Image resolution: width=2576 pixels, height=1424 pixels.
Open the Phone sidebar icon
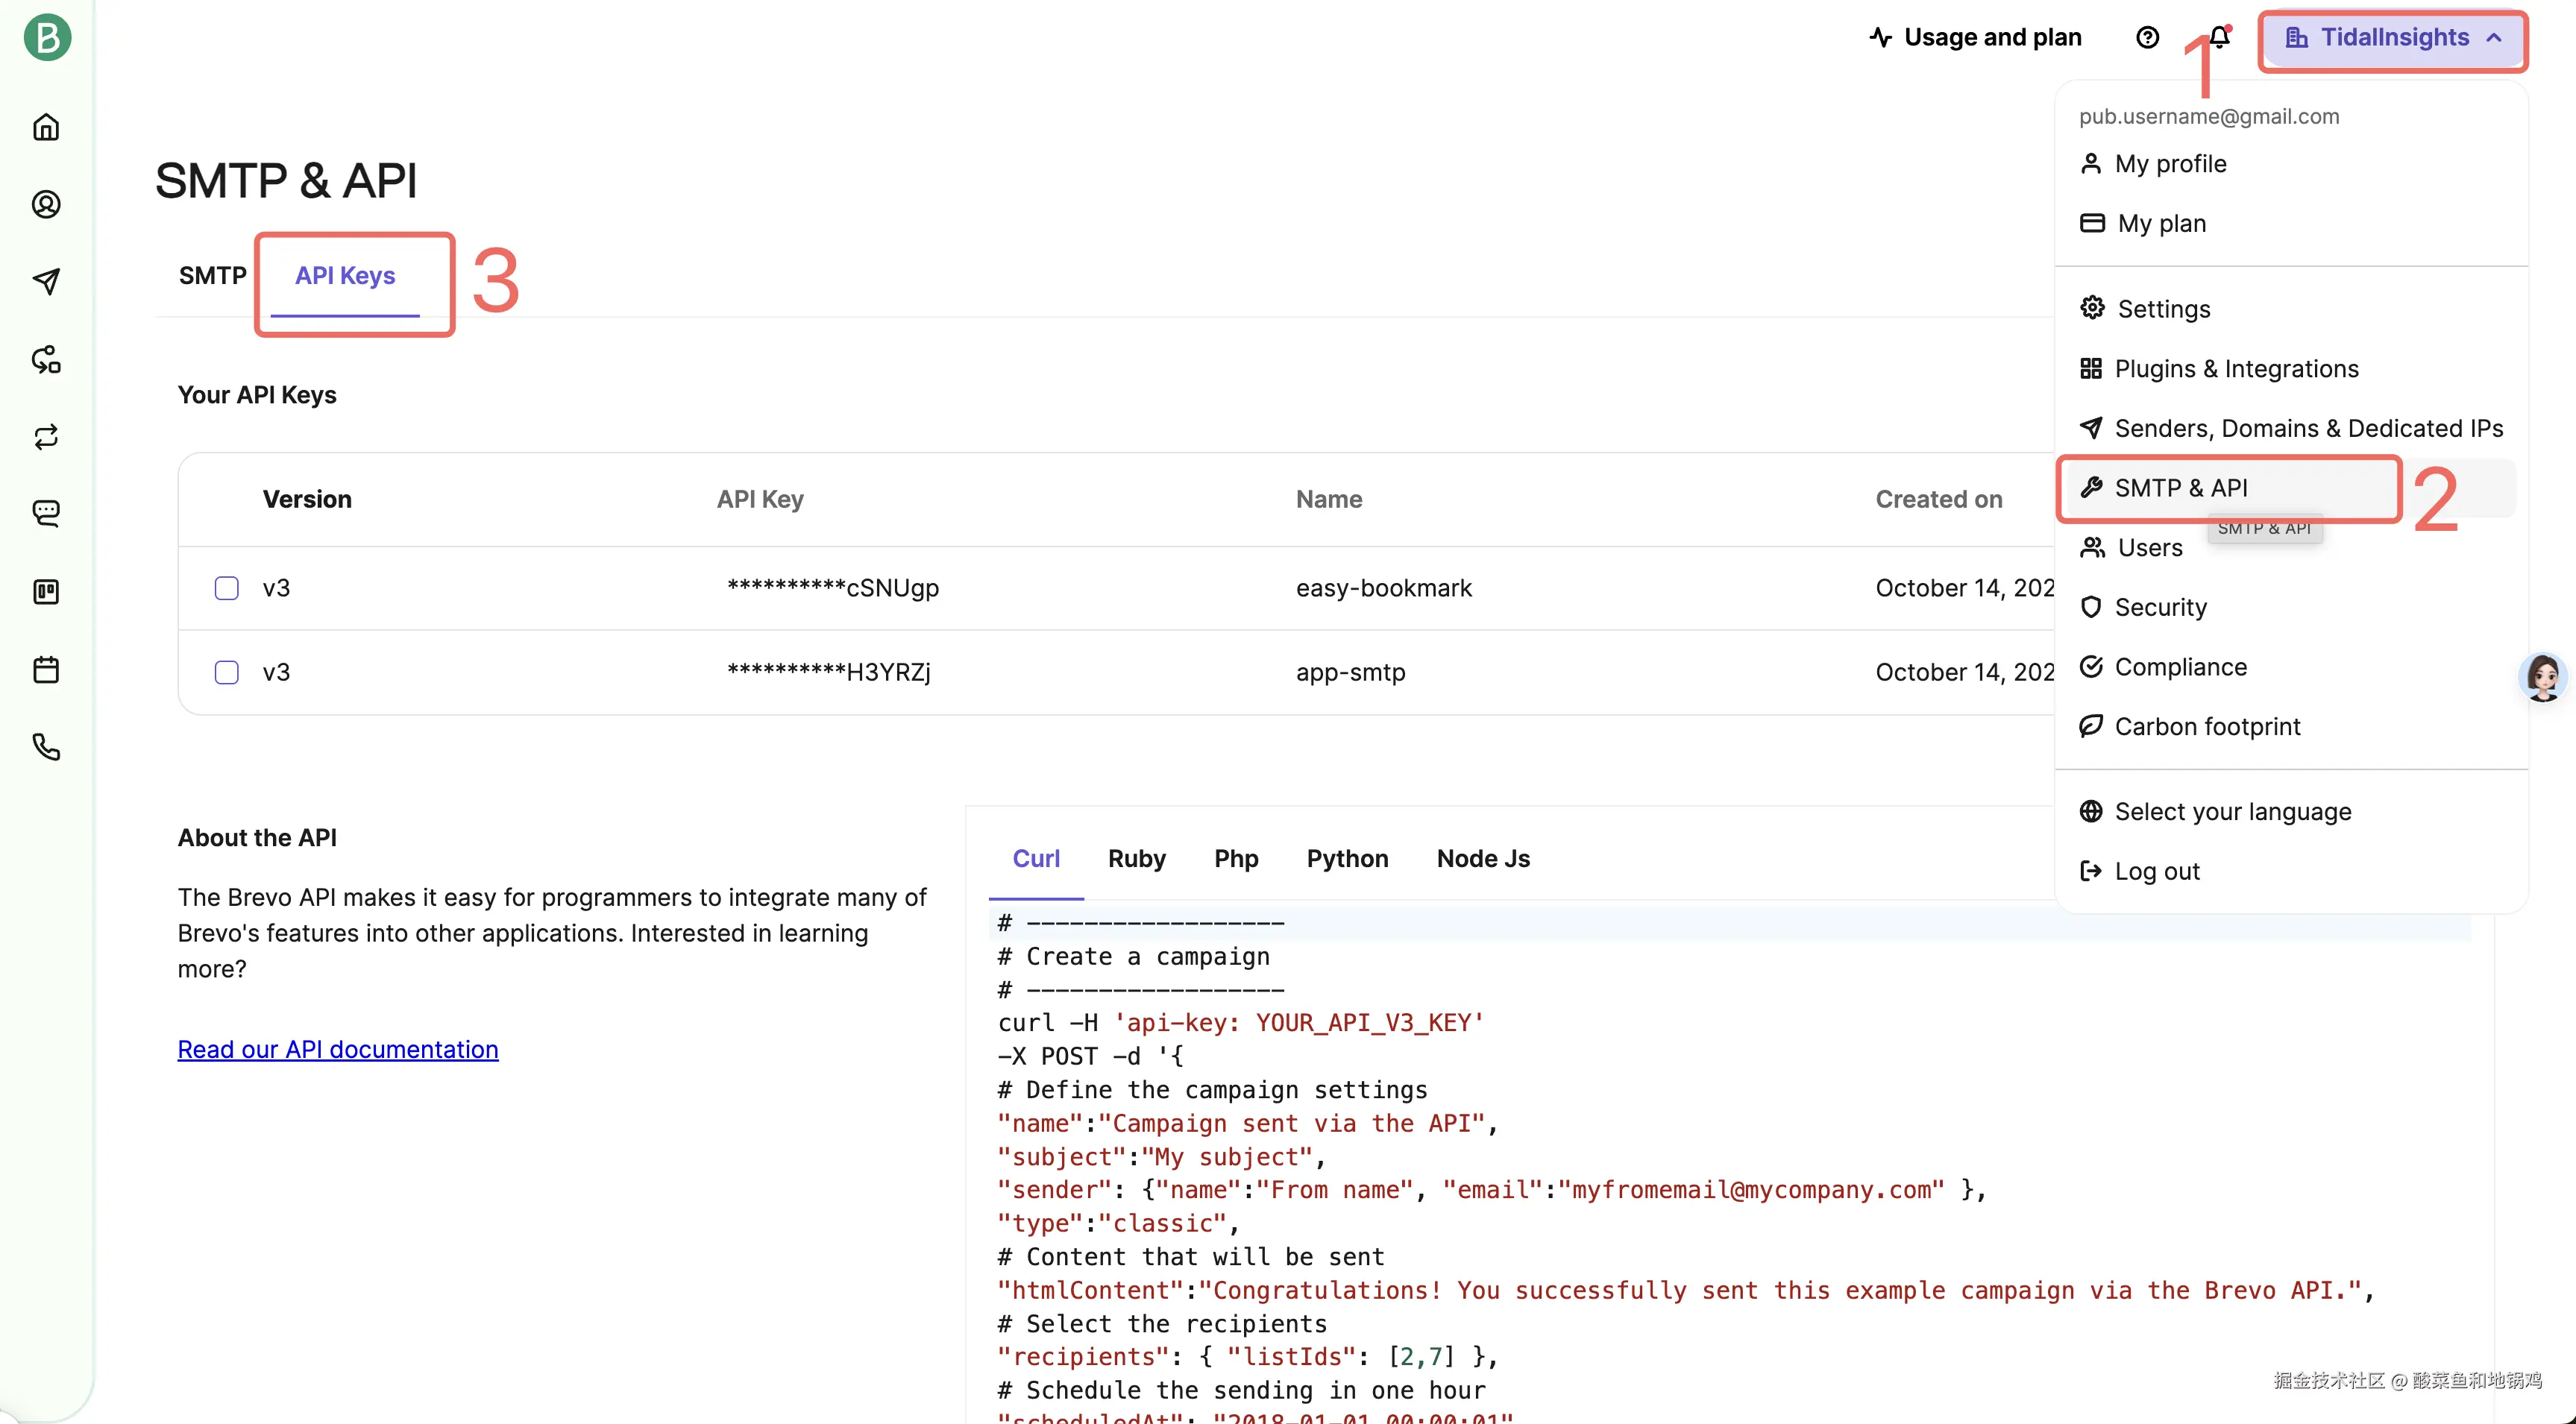46,747
